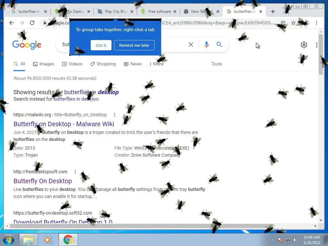Open the volume speaker tray icon
Image resolution: width=328 pixels, height=246 pixels.
[296, 240]
